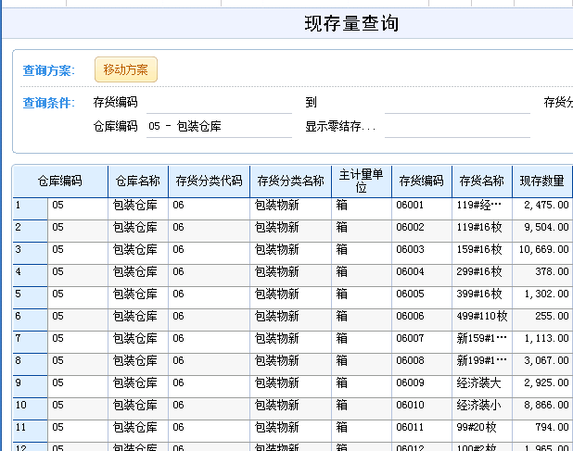Select the 99#20枚 inventory name cell

pos(481,428)
